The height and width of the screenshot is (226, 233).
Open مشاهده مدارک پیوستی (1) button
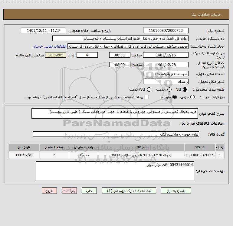[129, 191]
